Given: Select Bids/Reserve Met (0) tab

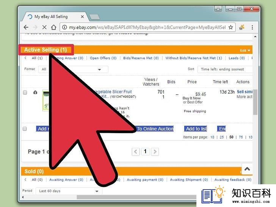Looking at the screenshot, I should pos(141,58).
